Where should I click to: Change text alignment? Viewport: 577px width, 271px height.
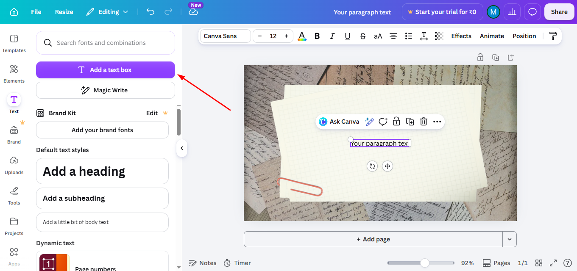click(x=393, y=36)
